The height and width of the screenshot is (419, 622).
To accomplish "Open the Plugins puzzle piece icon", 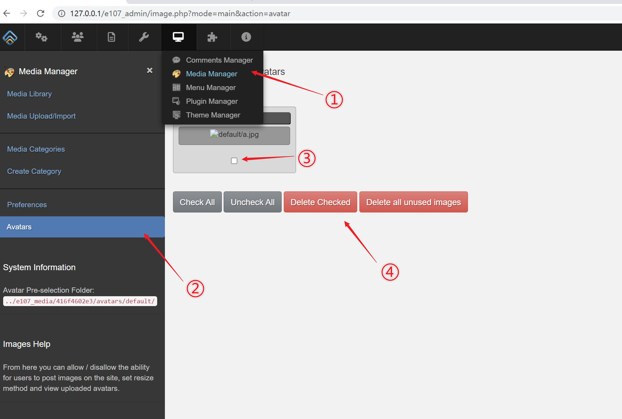I will coord(212,37).
